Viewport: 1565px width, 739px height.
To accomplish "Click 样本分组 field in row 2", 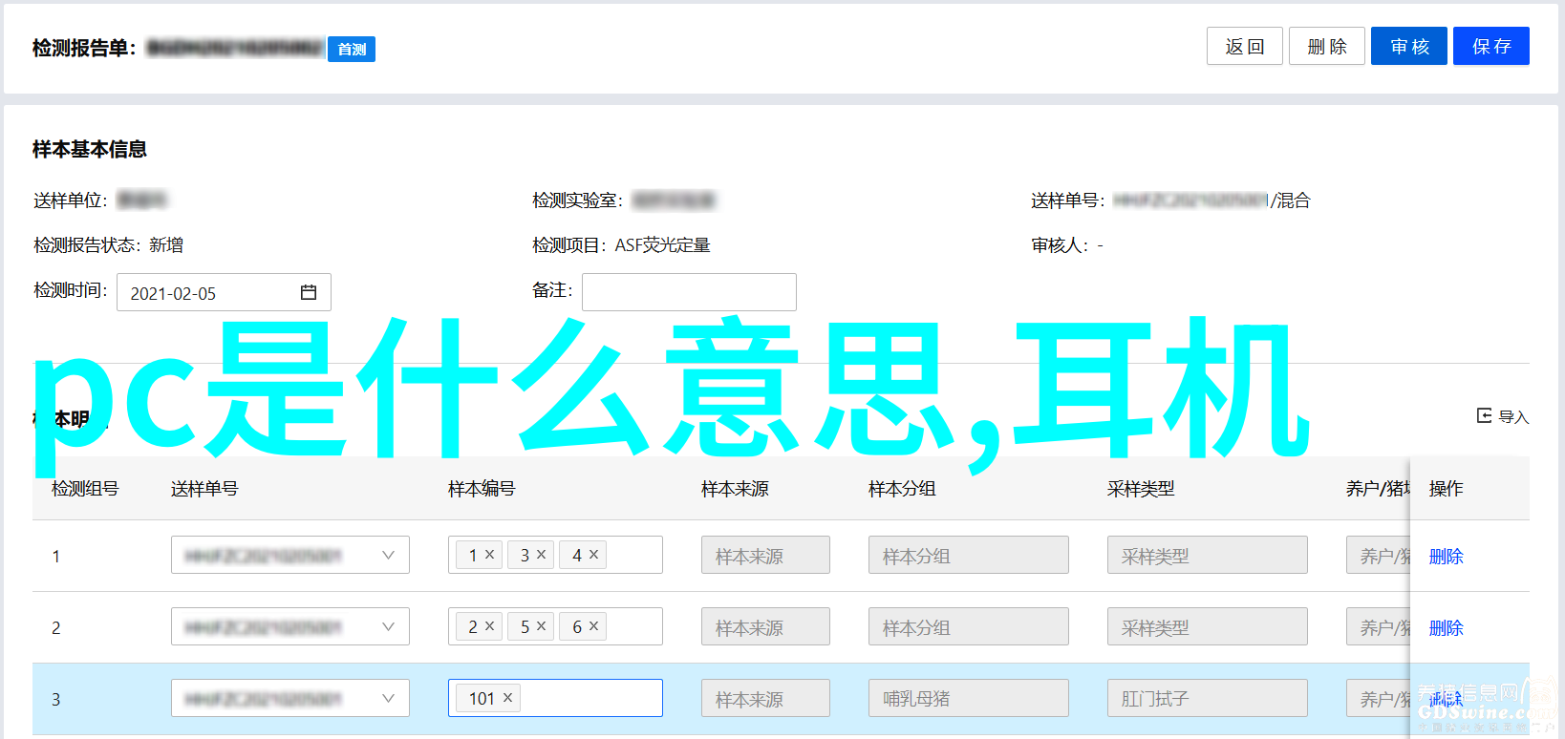I will tap(969, 626).
